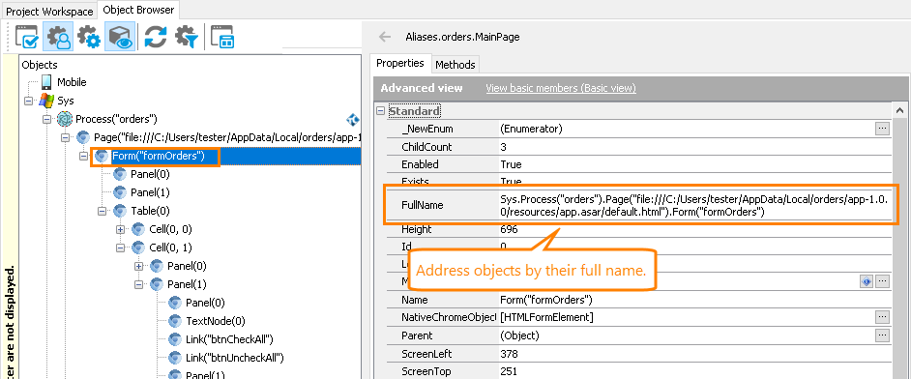Toggle the gear-with-user toolbar button

click(58, 37)
